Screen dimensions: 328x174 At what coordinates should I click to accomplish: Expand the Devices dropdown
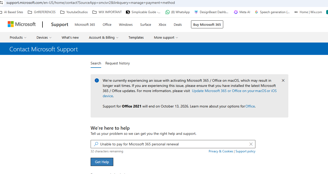pyautogui.click(x=44, y=37)
